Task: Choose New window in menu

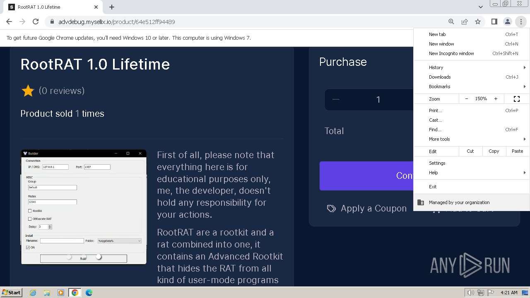Action: [471, 44]
